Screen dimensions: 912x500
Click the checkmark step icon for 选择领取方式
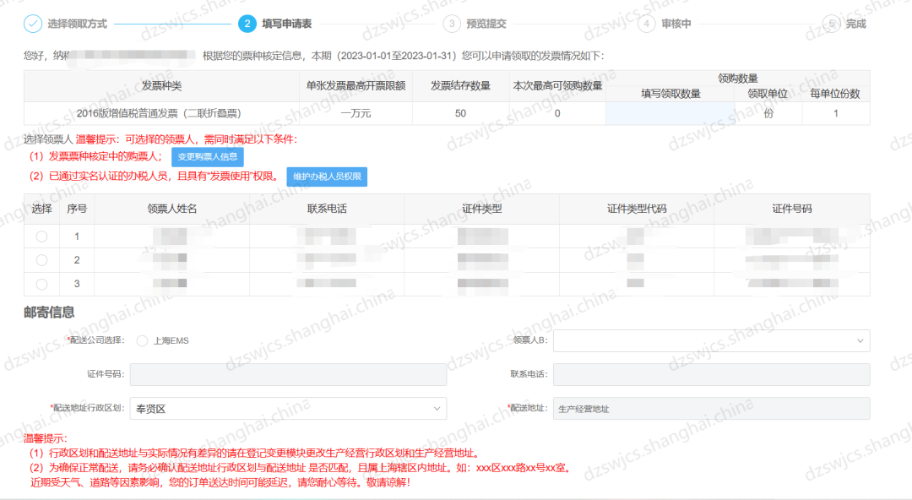(33, 24)
